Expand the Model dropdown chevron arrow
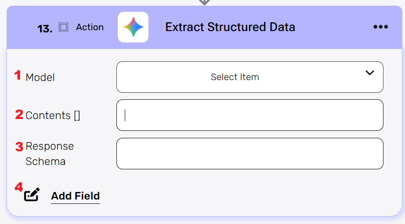Viewport: 405px width, 224px height. click(x=370, y=73)
